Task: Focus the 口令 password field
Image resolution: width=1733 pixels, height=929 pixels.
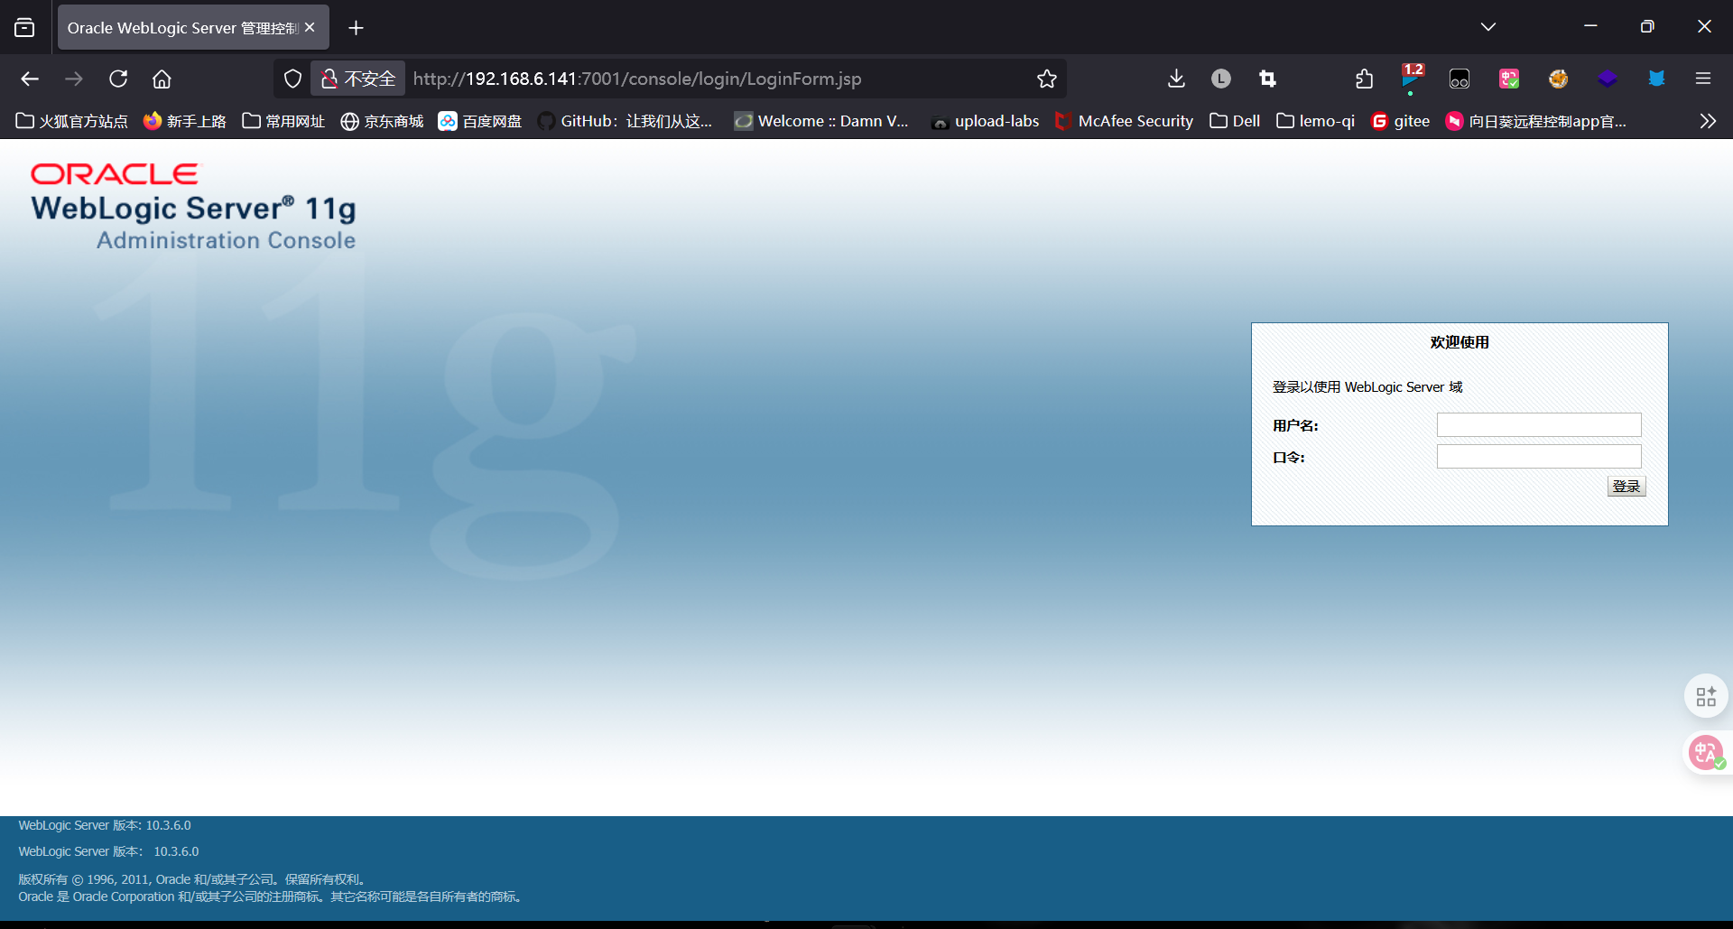Action: [1539, 457]
